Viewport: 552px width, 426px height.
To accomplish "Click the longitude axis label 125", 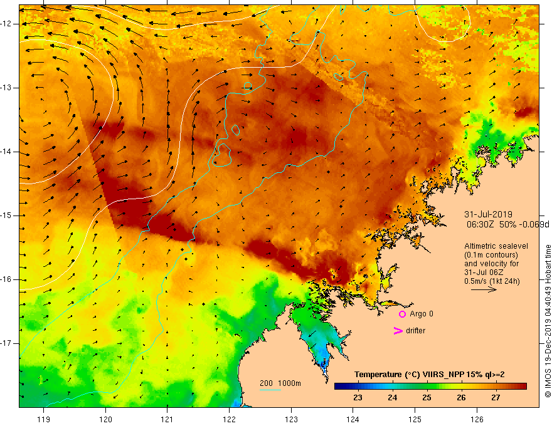I will 415,419.
